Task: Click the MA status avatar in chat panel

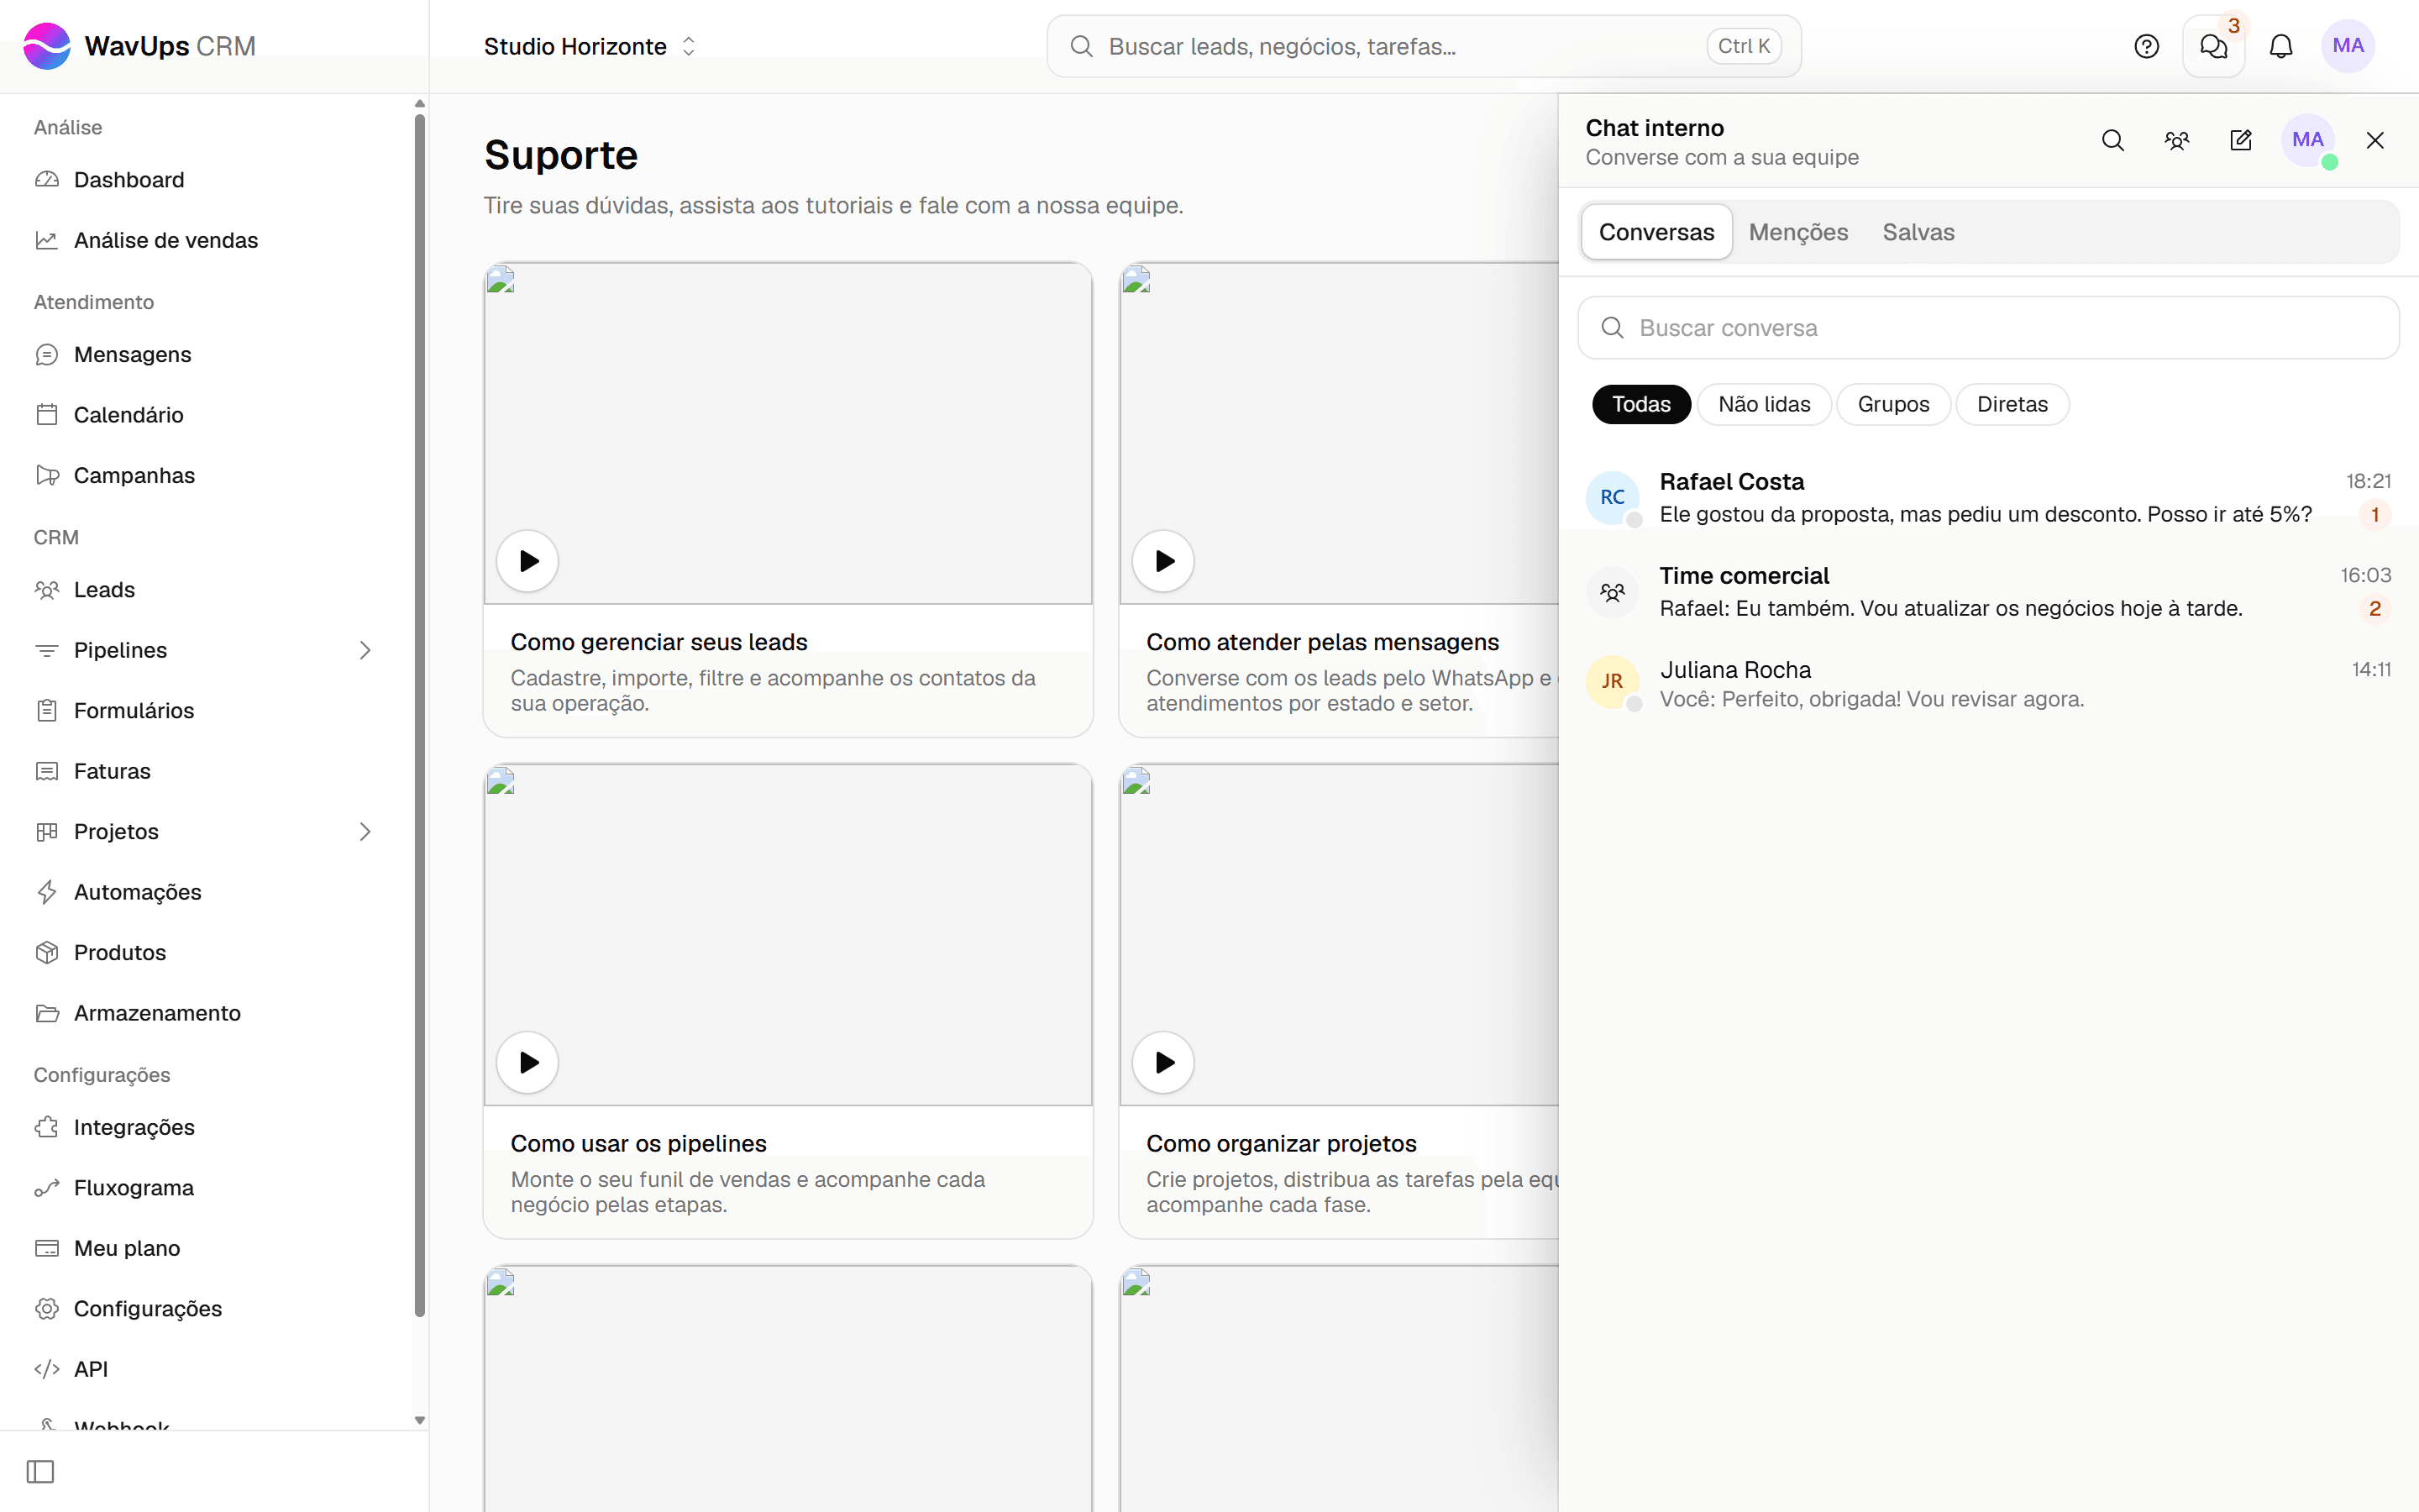Action: click(x=2308, y=140)
